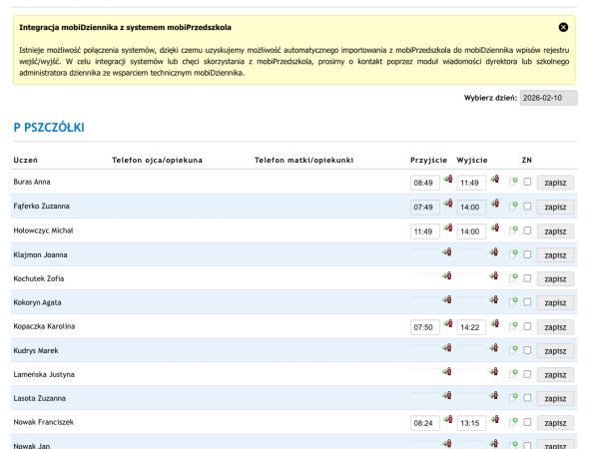Click departure icon for Hołowczyc Michał
Screen dimensions: 589x449
pos(495,227)
